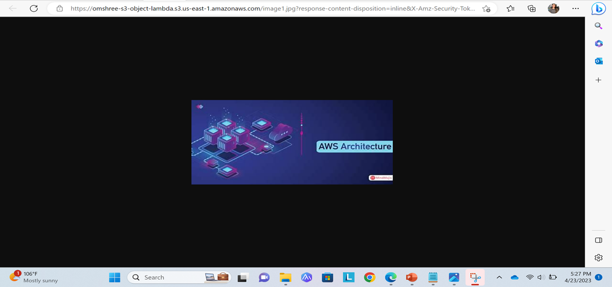
Task: Open Wi-Fi network quick settings
Action: point(530,277)
